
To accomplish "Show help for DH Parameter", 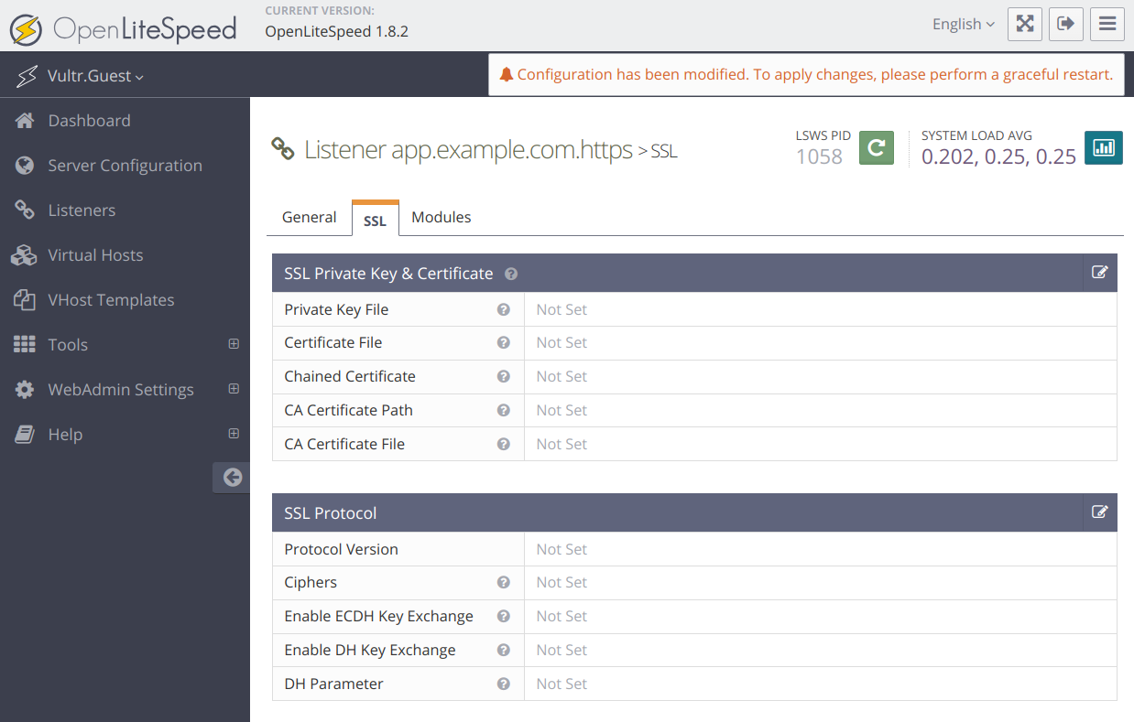I will click(x=503, y=684).
